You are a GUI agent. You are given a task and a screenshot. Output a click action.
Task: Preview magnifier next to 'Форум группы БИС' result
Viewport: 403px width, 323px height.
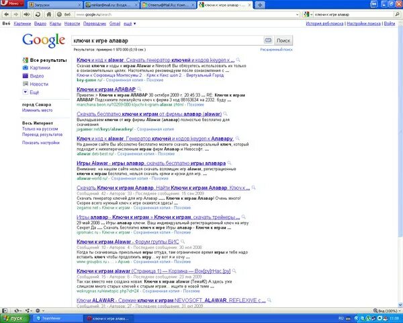(183, 242)
